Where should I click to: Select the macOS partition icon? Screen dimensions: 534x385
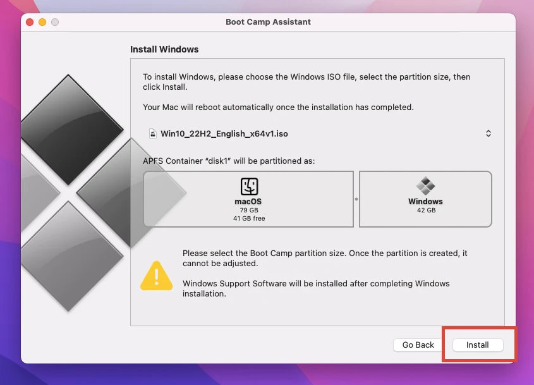click(248, 188)
